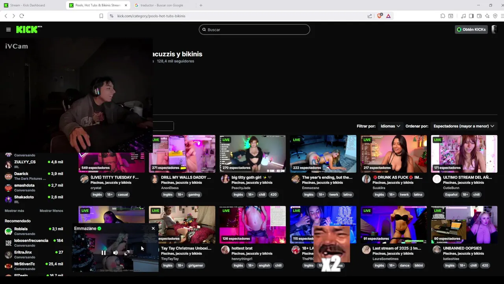The width and height of the screenshot is (504, 284).
Task: Open the Idiomas filter dropdown
Action: (390, 126)
